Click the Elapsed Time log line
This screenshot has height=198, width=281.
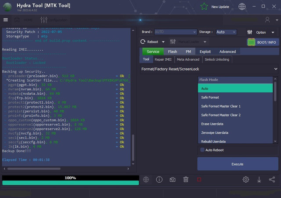(26, 160)
